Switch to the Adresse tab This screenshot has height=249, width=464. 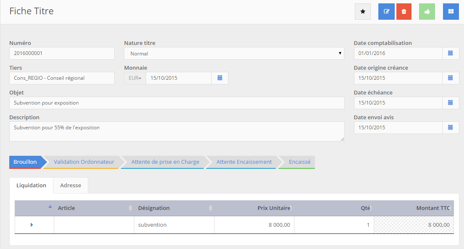(71, 185)
